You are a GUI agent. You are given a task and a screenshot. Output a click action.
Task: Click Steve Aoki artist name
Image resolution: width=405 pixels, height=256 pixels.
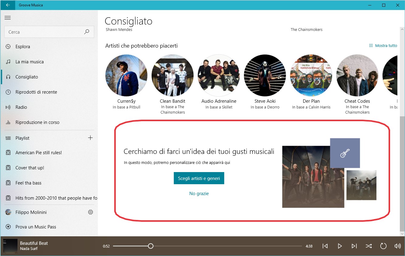[x=265, y=101]
